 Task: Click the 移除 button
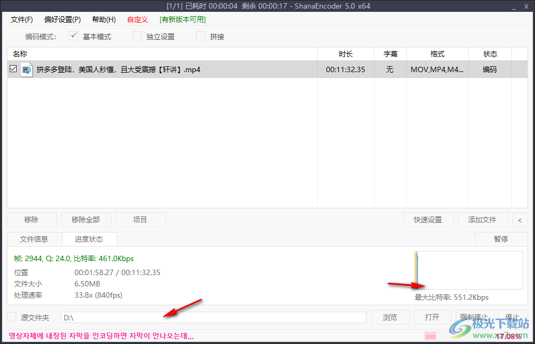32,220
